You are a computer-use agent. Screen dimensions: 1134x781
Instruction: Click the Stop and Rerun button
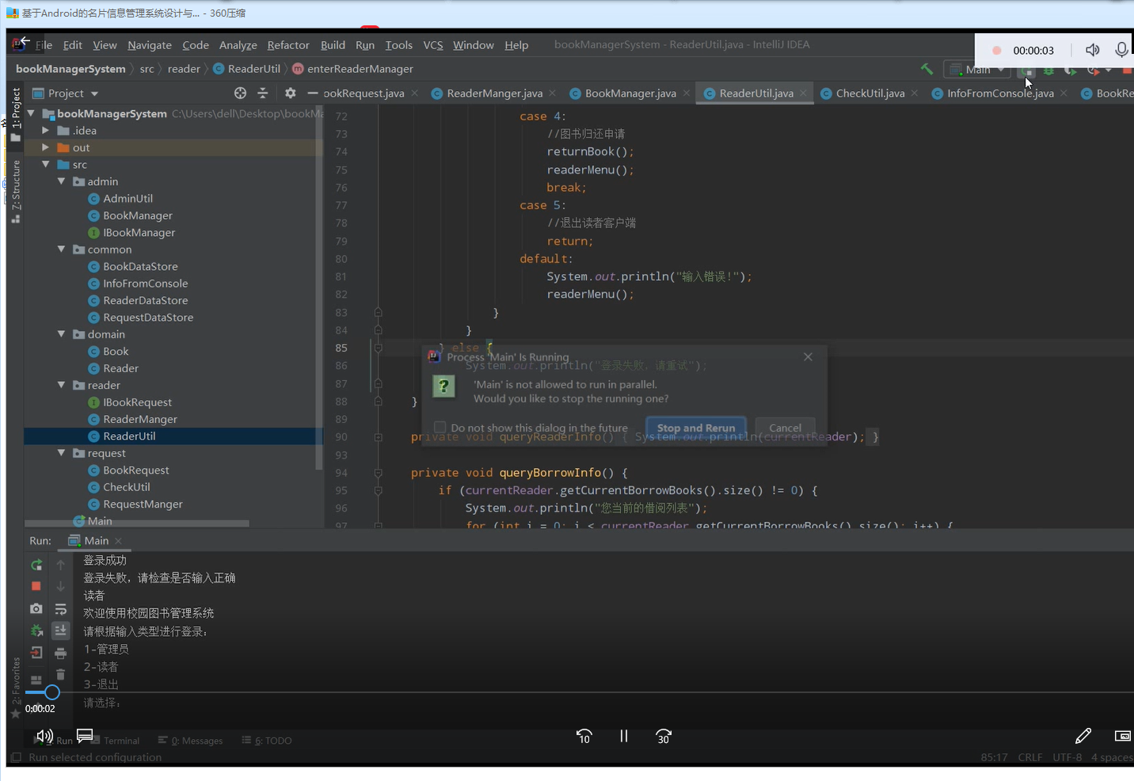695,428
